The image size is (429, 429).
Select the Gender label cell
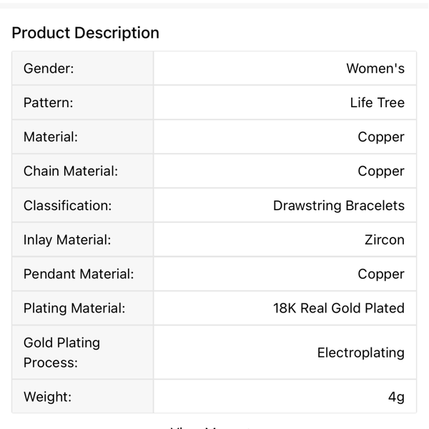[x=49, y=69]
